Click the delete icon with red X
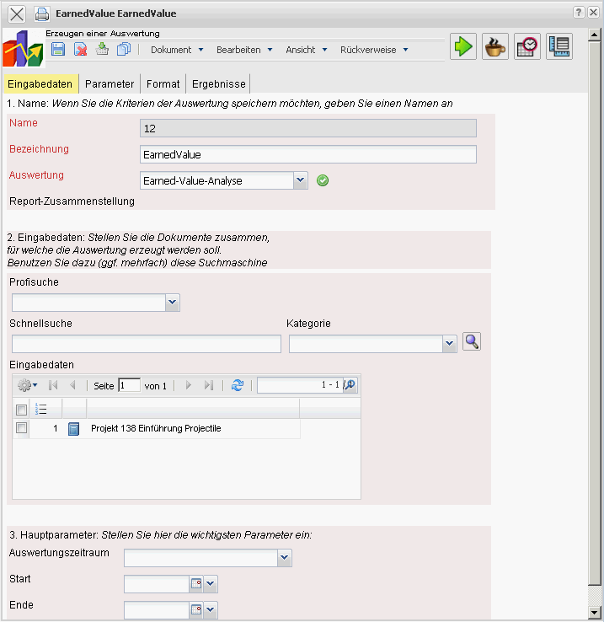The height and width of the screenshot is (622, 604). [81, 50]
